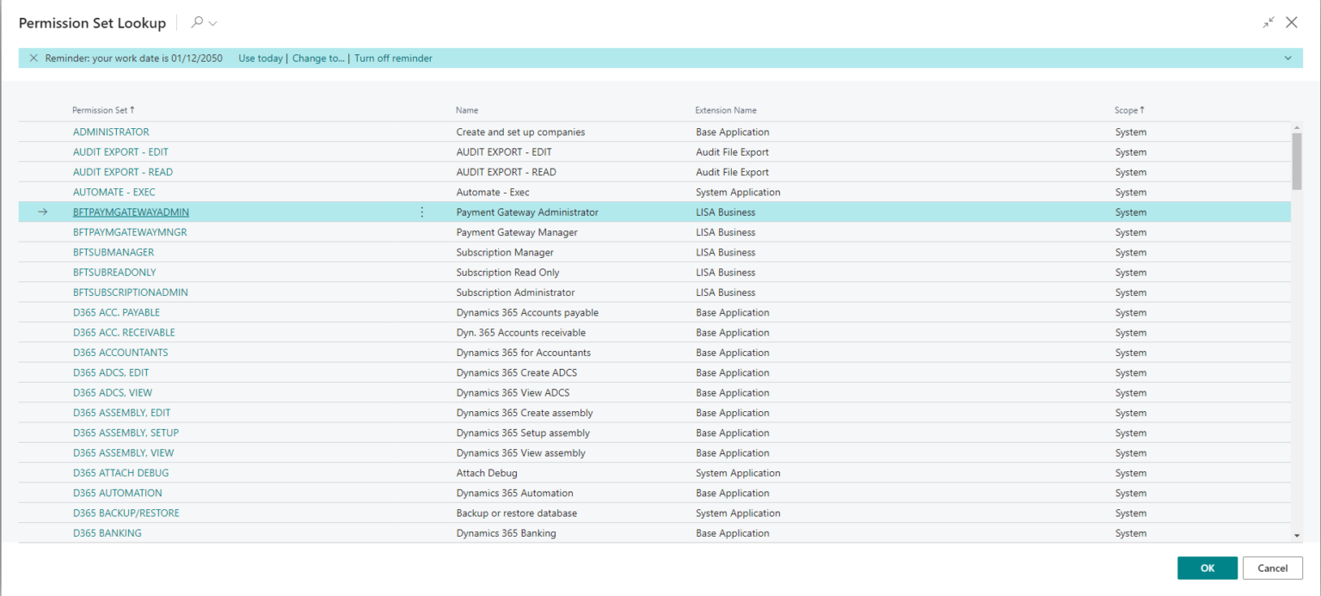The height and width of the screenshot is (596, 1321).
Task: Click the 'Change to...' link
Action: (318, 58)
